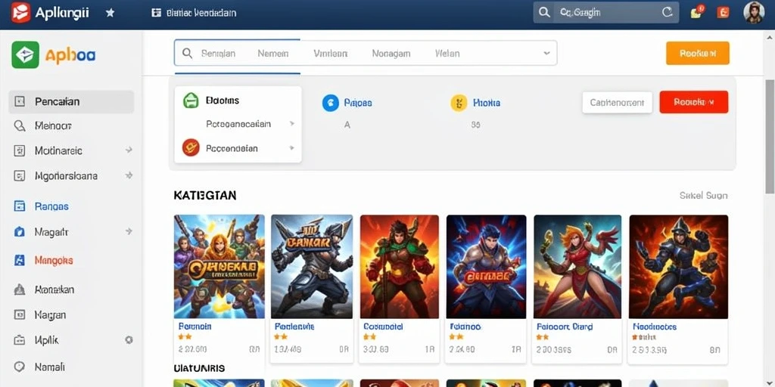
Task: Click the magnifier icon in top search box
Action: [544, 12]
